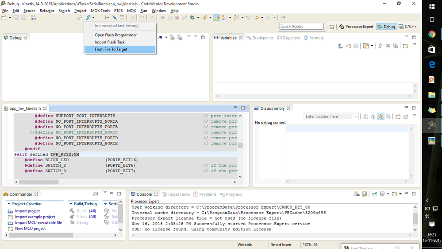Click Commander horizontal scrollbar thumb
The width and height of the screenshot is (442, 249).
click(x=41, y=235)
